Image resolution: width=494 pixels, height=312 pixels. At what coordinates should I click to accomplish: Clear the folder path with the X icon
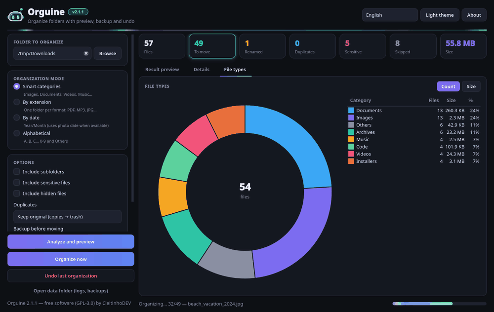[x=86, y=53]
